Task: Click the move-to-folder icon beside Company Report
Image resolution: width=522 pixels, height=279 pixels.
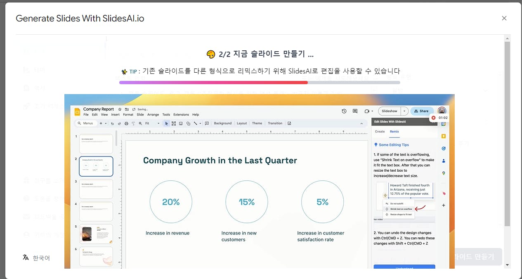Action: (x=127, y=109)
